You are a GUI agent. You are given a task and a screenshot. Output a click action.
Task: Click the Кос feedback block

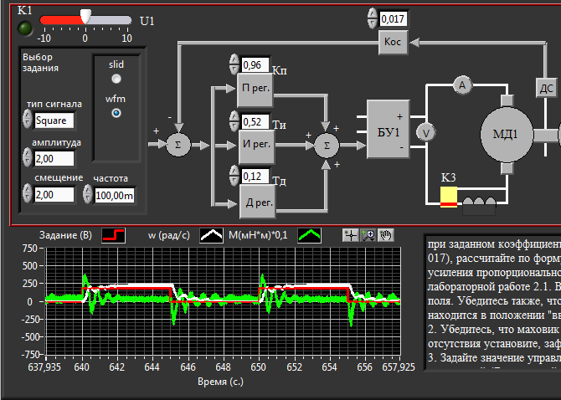click(x=393, y=42)
